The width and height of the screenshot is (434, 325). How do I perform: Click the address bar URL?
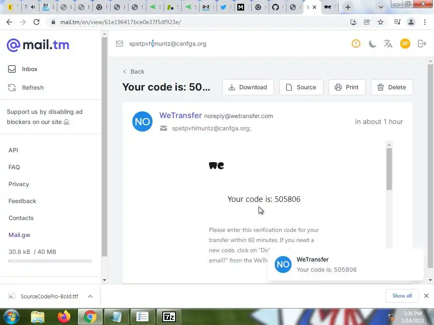click(120, 22)
